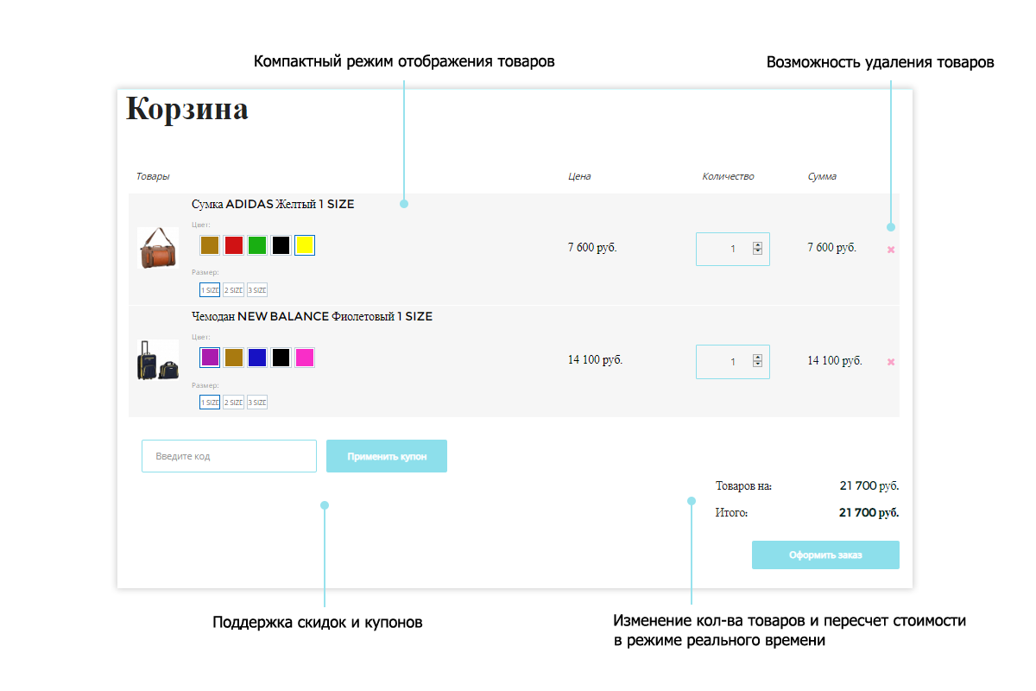This screenshot has height=691, width=1036.
Task: Select 3 SIZE for NEW BALANCE suitcase
Action: [x=257, y=403]
